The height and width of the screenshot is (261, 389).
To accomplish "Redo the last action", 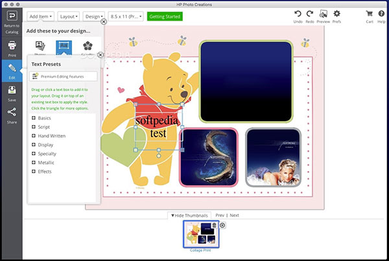I will tap(310, 17).
